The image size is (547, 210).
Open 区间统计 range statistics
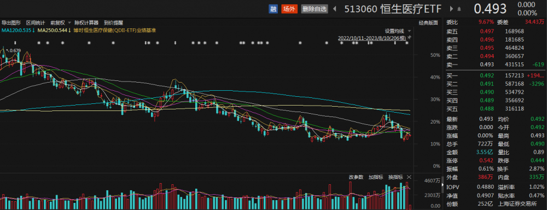[x=35, y=22]
